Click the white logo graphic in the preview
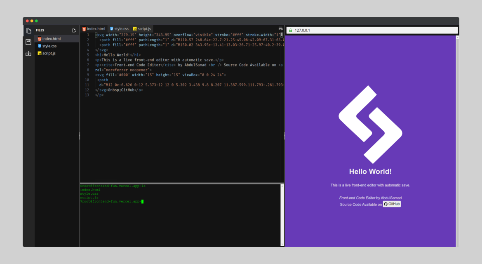Viewport: 482px width, 264px height. click(370, 124)
